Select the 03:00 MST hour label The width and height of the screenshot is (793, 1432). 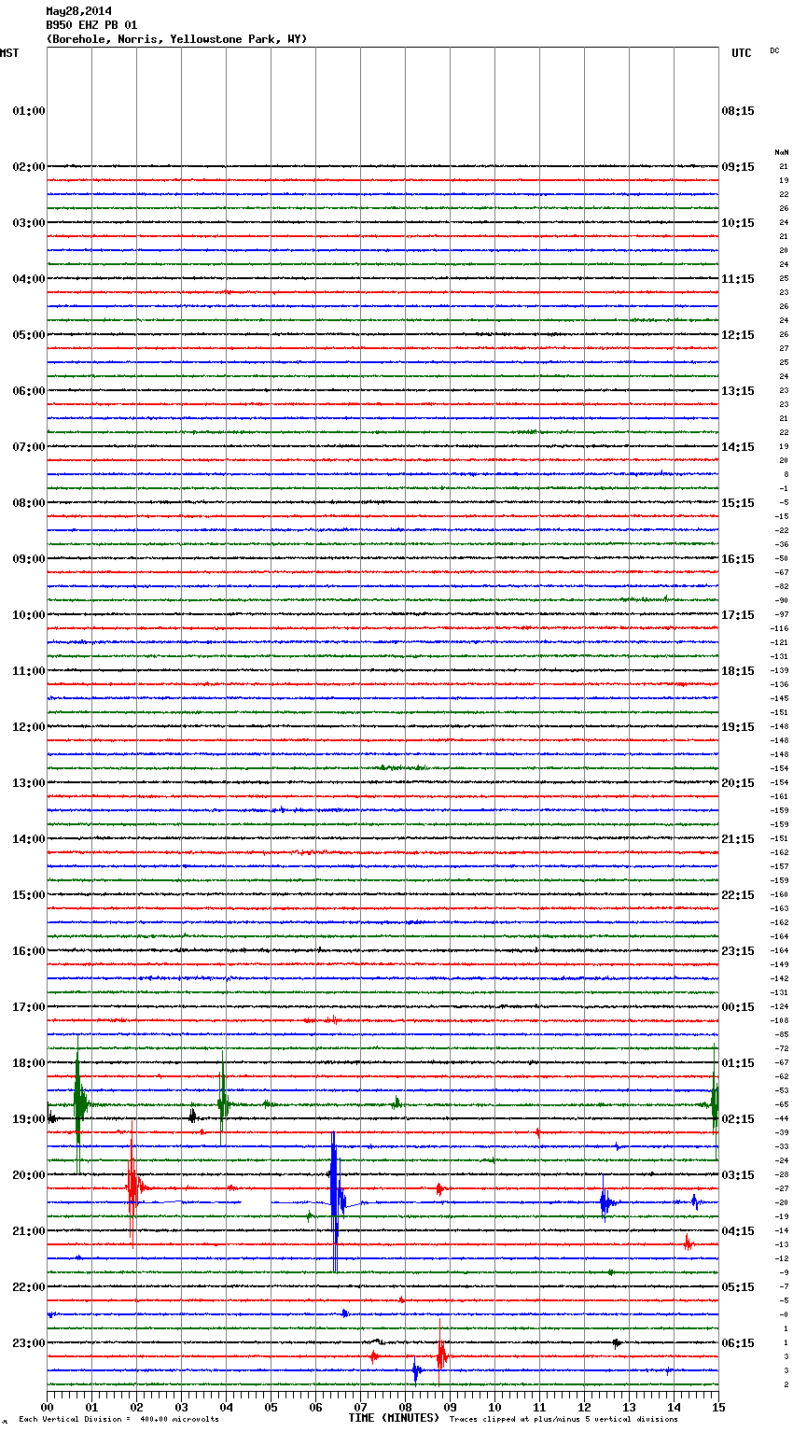(x=29, y=223)
